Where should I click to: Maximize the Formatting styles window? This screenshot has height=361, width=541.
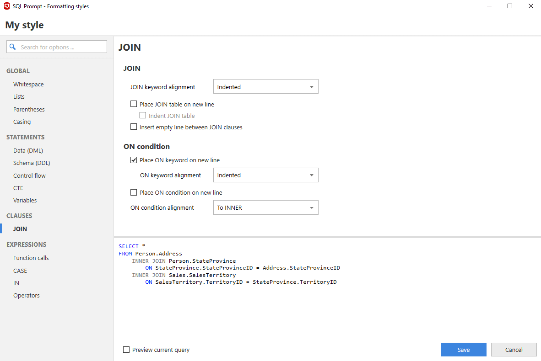510,6
